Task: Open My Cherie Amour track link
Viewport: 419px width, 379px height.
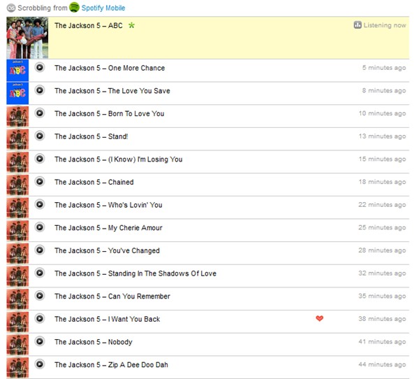Action: coord(135,228)
